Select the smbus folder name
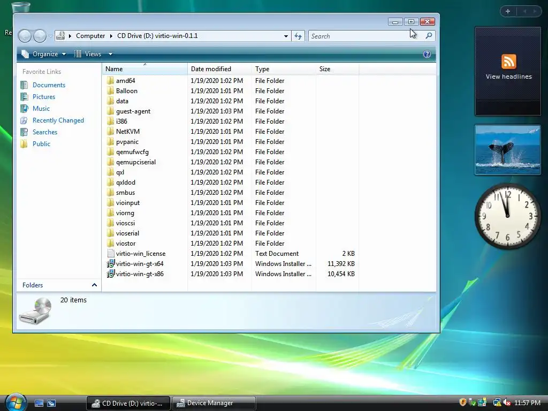 (125, 193)
